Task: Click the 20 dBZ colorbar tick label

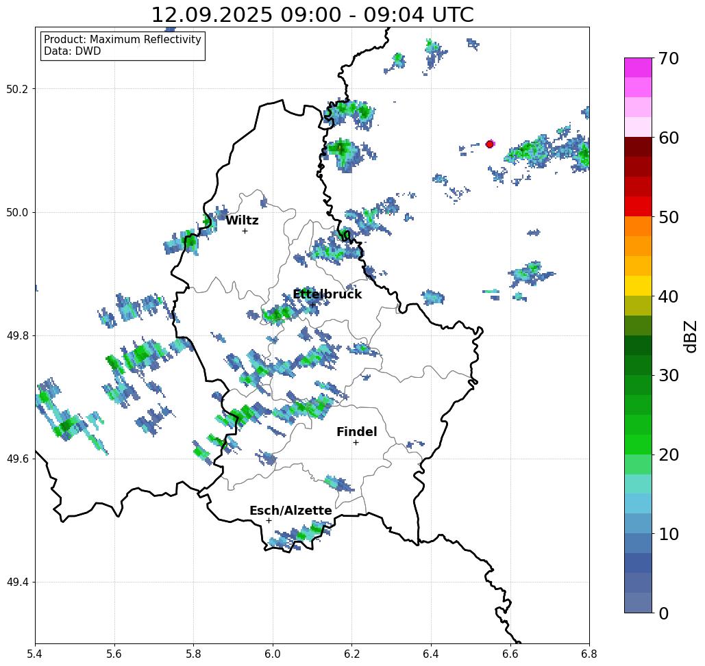Action: [x=668, y=455]
